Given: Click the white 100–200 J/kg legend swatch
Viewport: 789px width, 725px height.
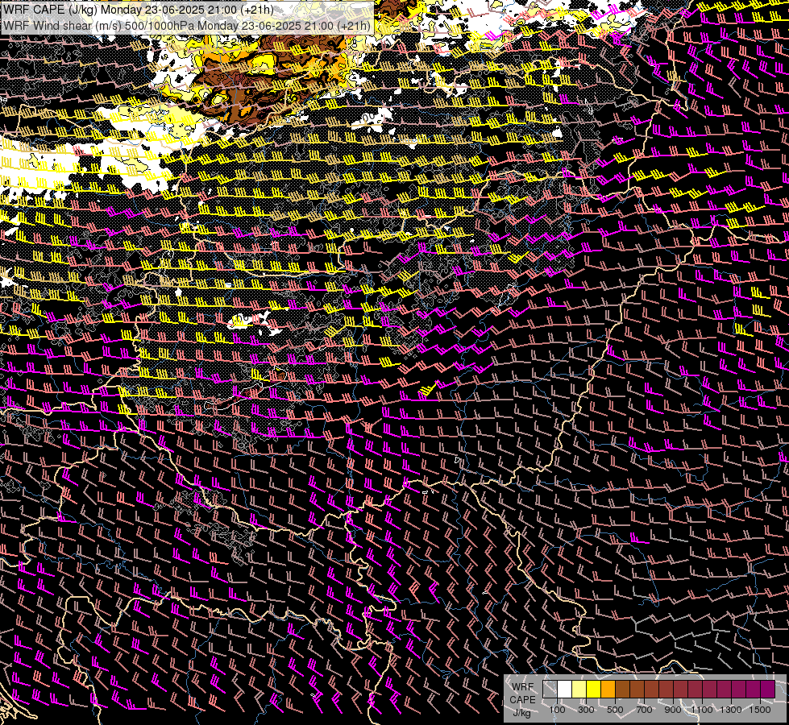Looking at the screenshot, I should (x=565, y=689).
